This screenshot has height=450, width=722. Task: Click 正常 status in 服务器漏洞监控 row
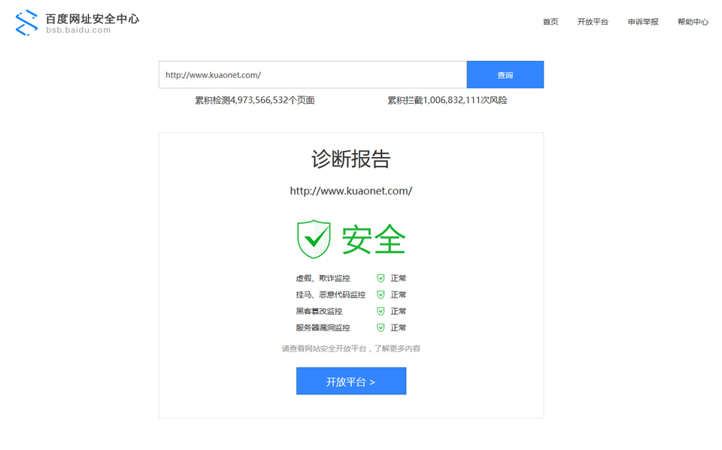click(x=399, y=328)
